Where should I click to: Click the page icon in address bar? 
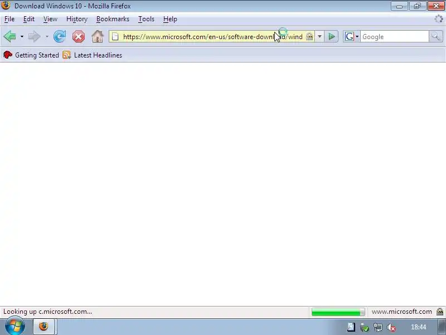pos(115,37)
